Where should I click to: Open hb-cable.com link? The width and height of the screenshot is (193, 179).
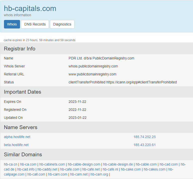coord(146,164)
